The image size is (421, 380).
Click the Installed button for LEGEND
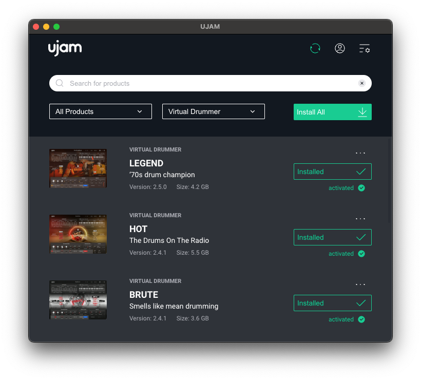pos(332,172)
